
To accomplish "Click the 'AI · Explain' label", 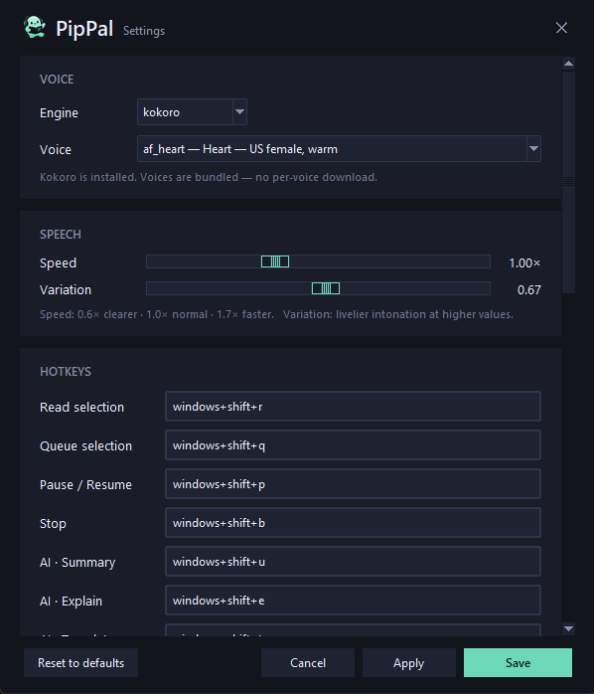I will (71, 602).
